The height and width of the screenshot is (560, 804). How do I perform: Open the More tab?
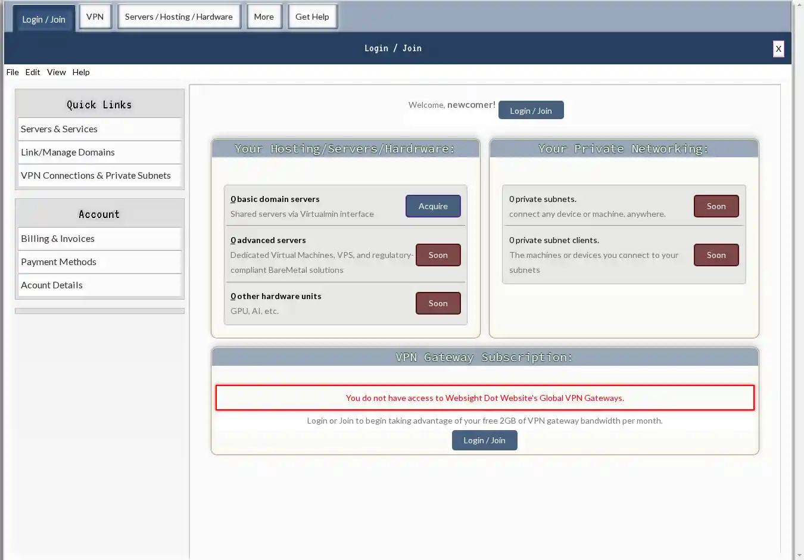pos(264,17)
